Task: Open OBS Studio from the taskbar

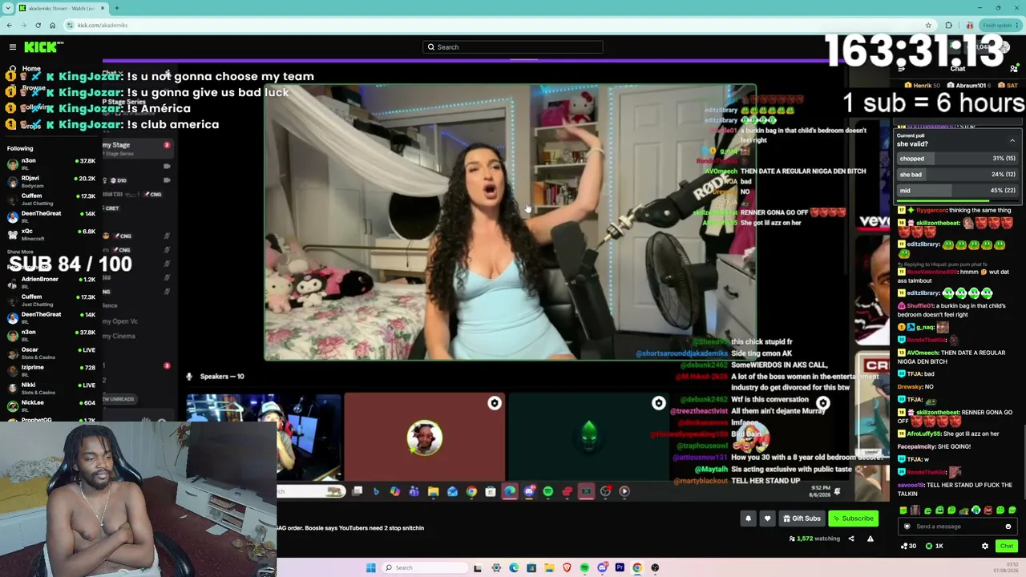Action: [x=655, y=567]
